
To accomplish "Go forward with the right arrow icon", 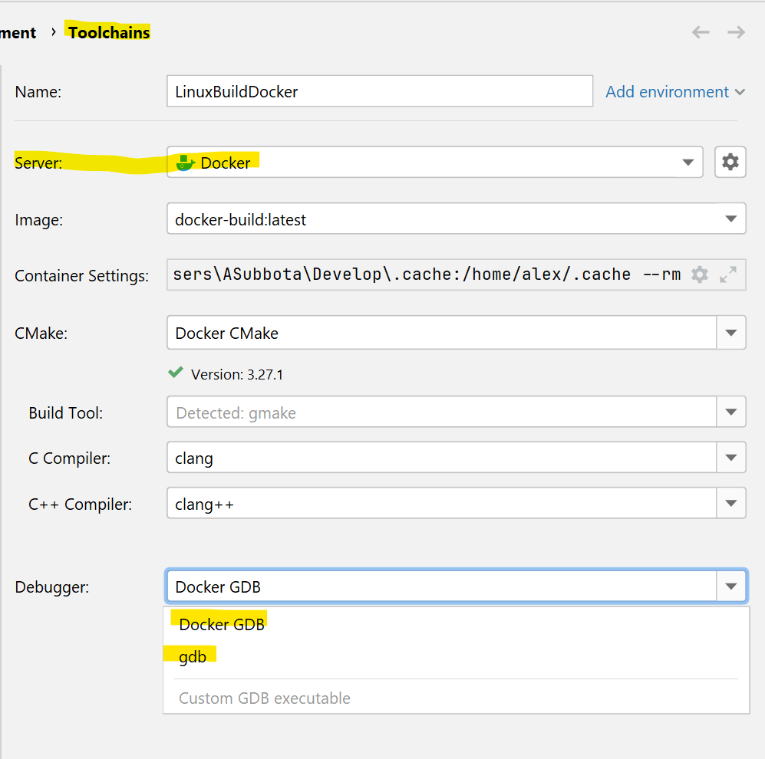I will pos(736,33).
